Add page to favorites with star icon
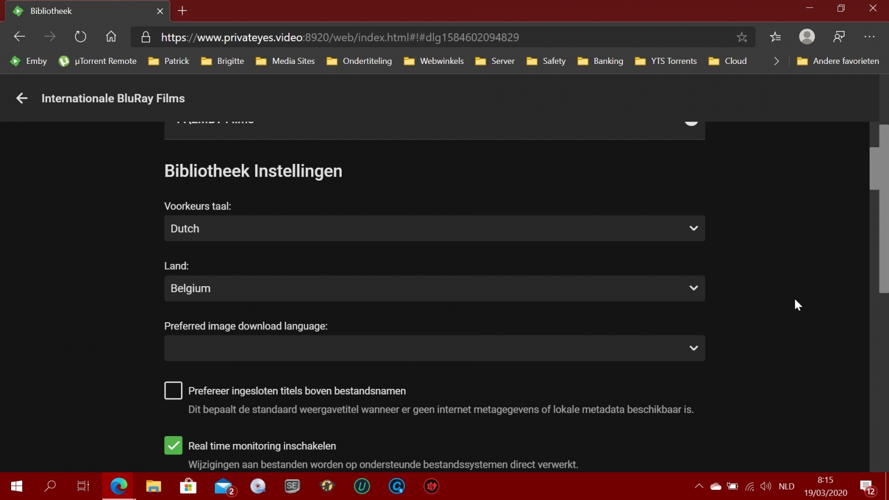Screen dimensions: 889x500 [x=742, y=37]
